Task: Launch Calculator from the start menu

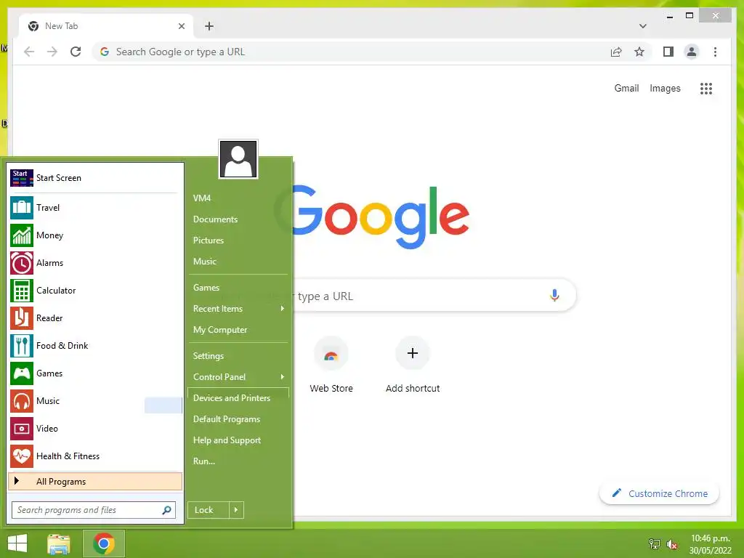Action: (21, 291)
